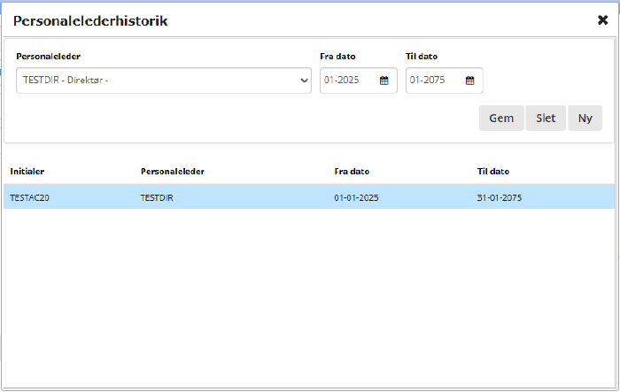This screenshot has width=620, height=392.
Task: Open the Fra dato calendar picker icon
Action: [384, 81]
